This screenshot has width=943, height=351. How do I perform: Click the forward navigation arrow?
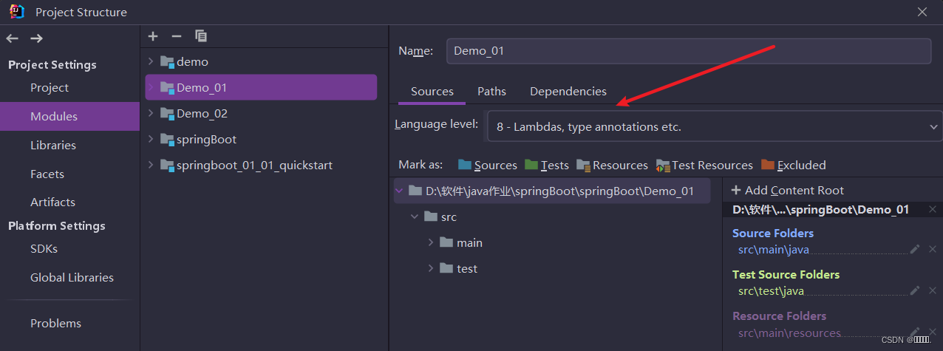36,38
